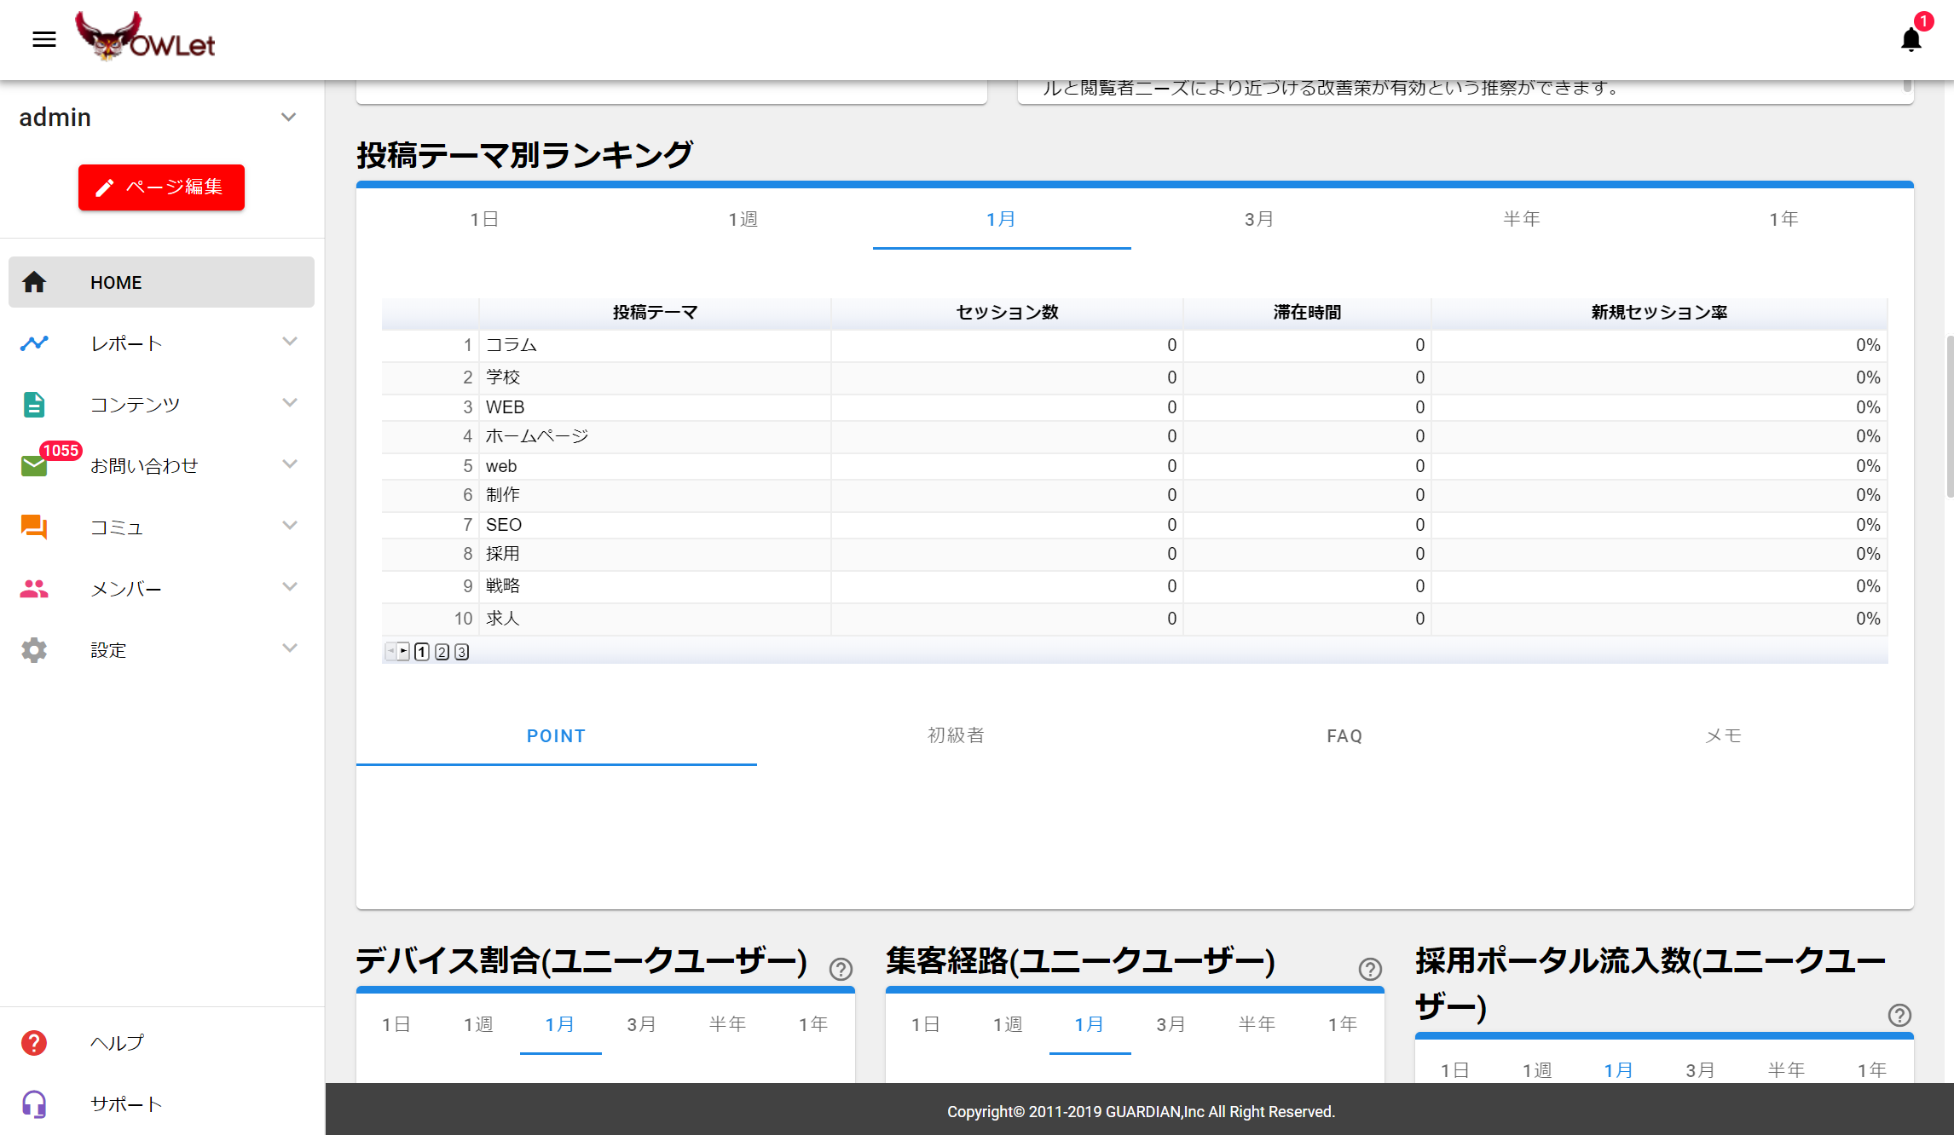The height and width of the screenshot is (1135, 1954).
Task: Click the OWLet owl logo
Action: tap(145, 37)
